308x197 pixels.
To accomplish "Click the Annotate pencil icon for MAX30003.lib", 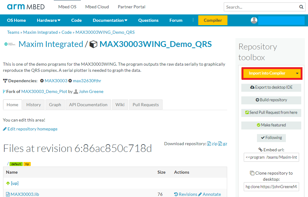I will click(200, 194).
